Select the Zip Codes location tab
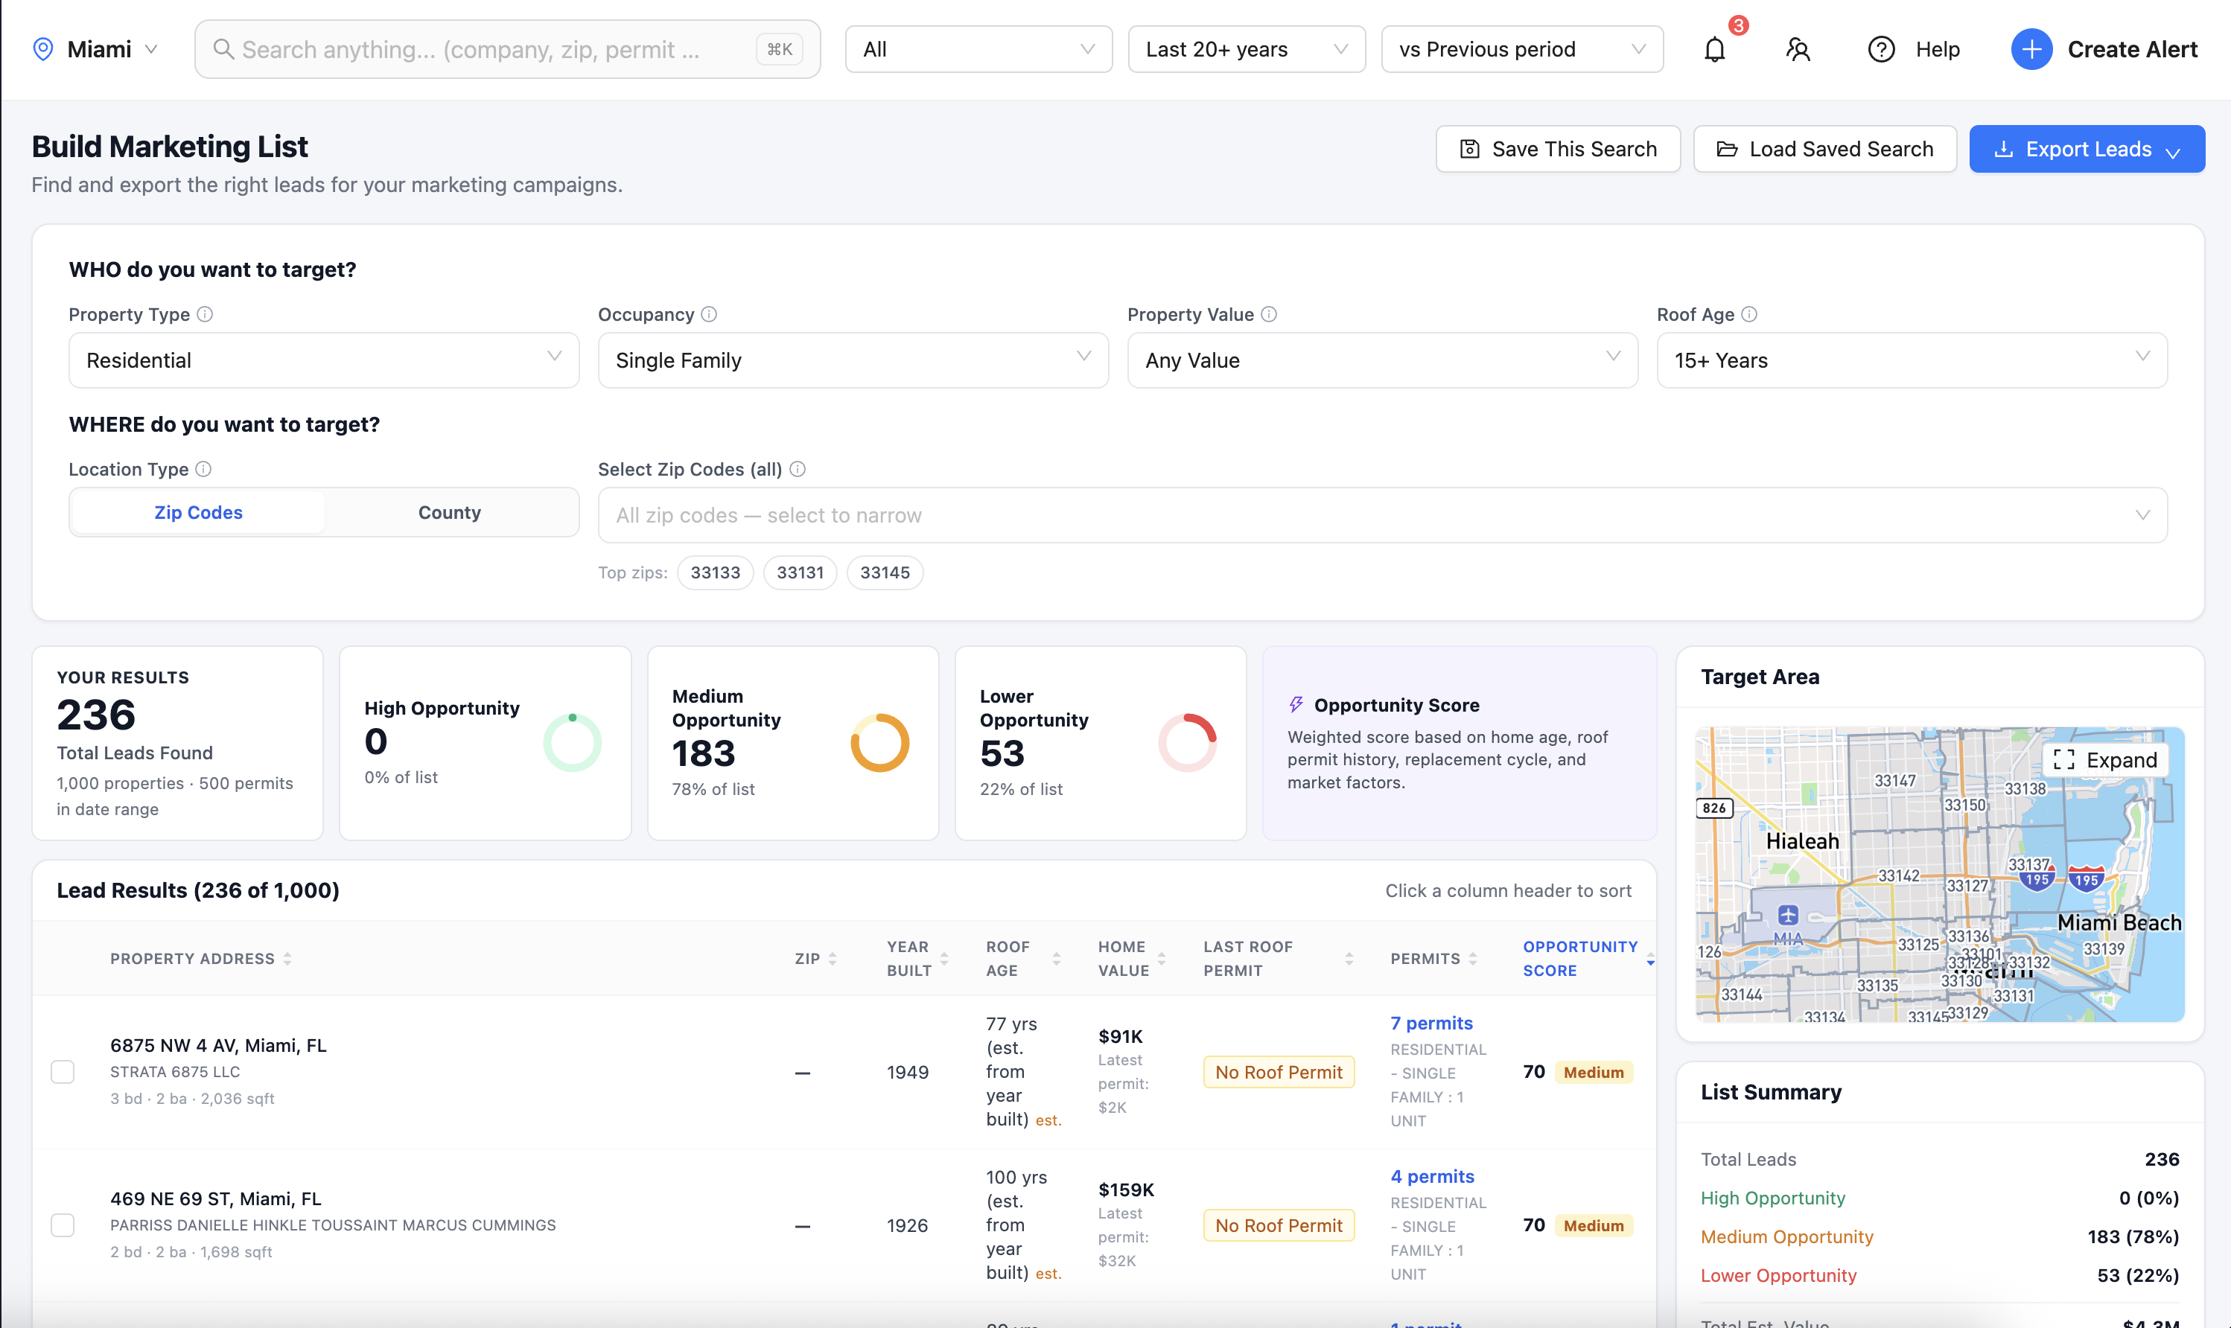2231x1328 pixels. [x=199, y=513]
